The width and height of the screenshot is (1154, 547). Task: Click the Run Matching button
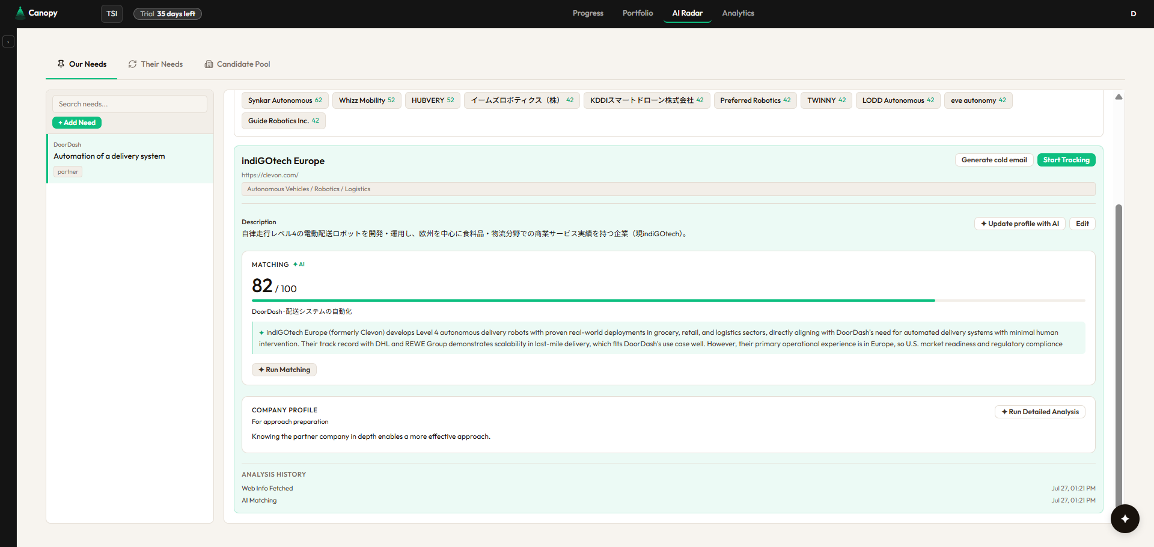click(284, 370)
